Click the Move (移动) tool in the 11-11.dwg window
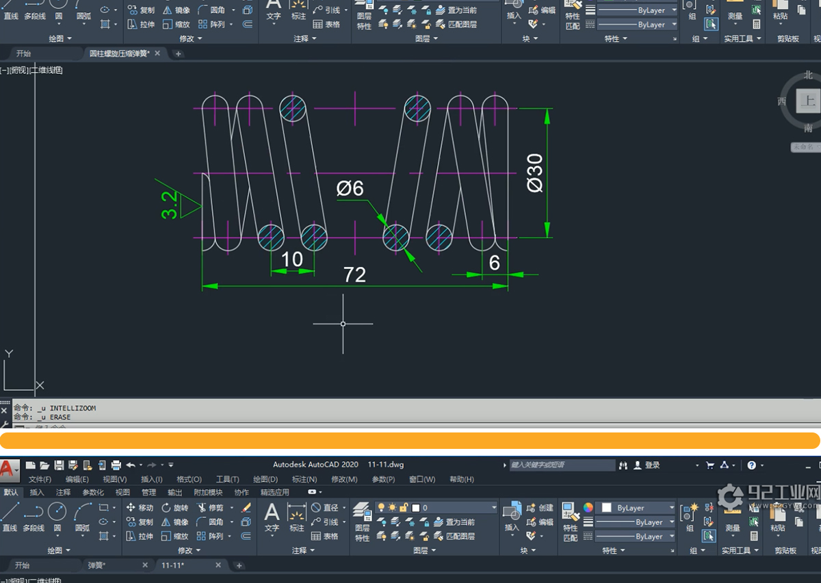 click(140, 508)
